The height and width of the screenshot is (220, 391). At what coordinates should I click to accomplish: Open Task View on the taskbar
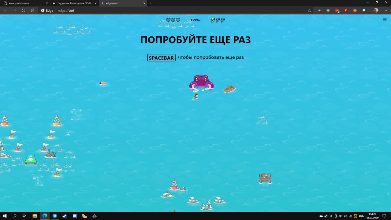(24, 216)
